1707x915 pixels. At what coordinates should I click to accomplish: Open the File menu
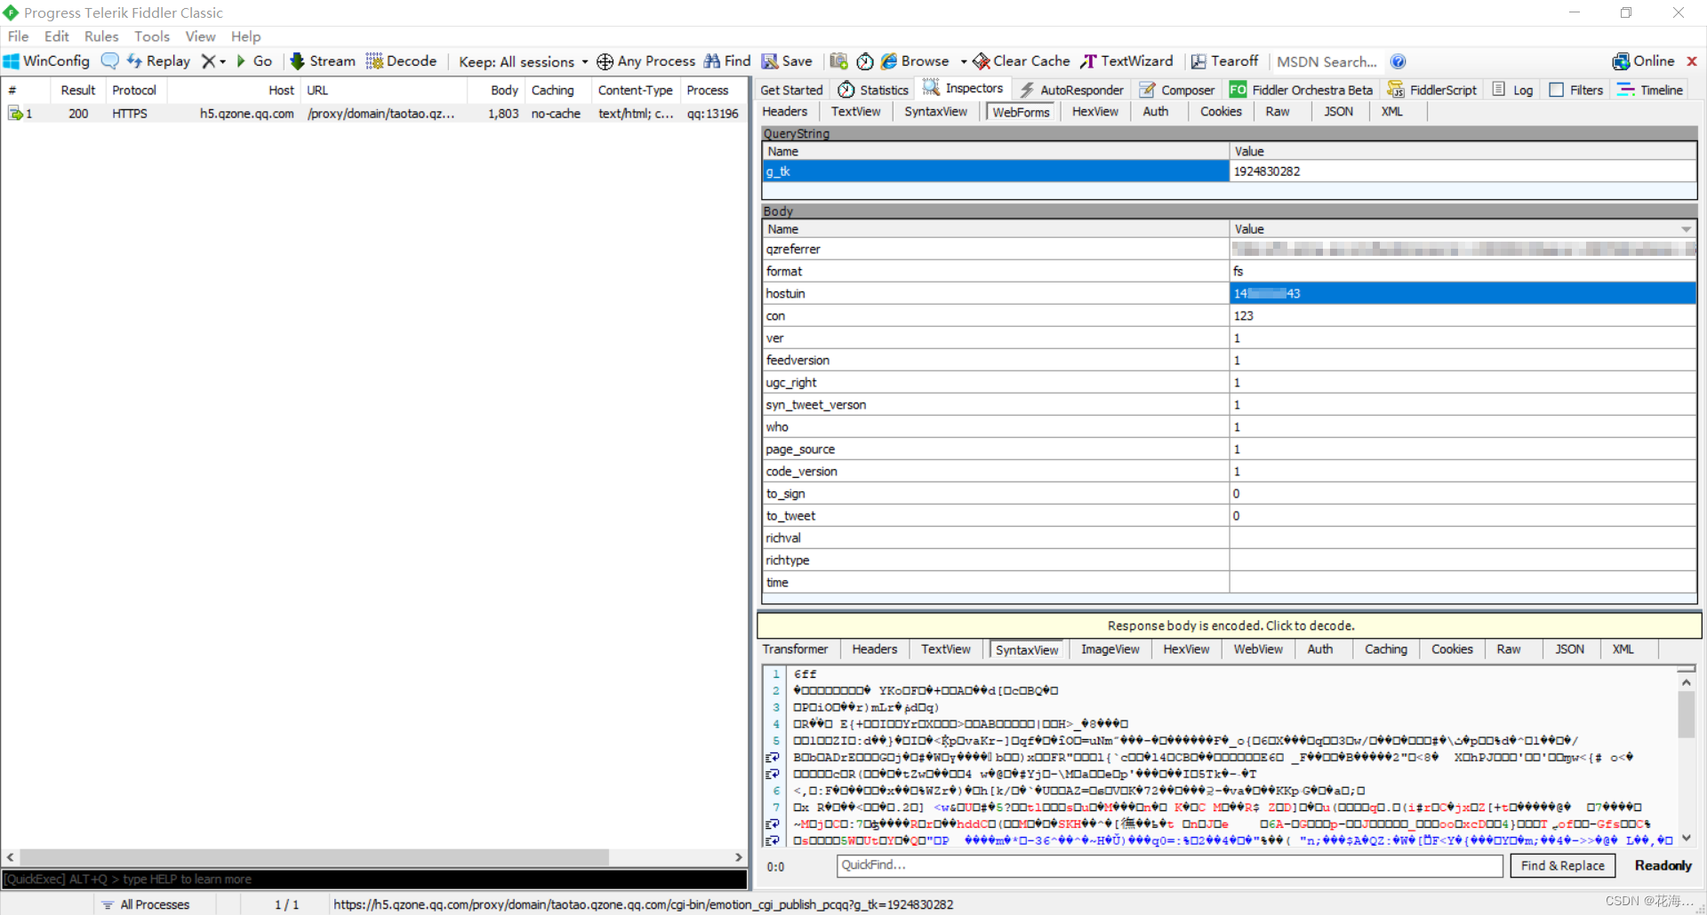click(18, 36)
